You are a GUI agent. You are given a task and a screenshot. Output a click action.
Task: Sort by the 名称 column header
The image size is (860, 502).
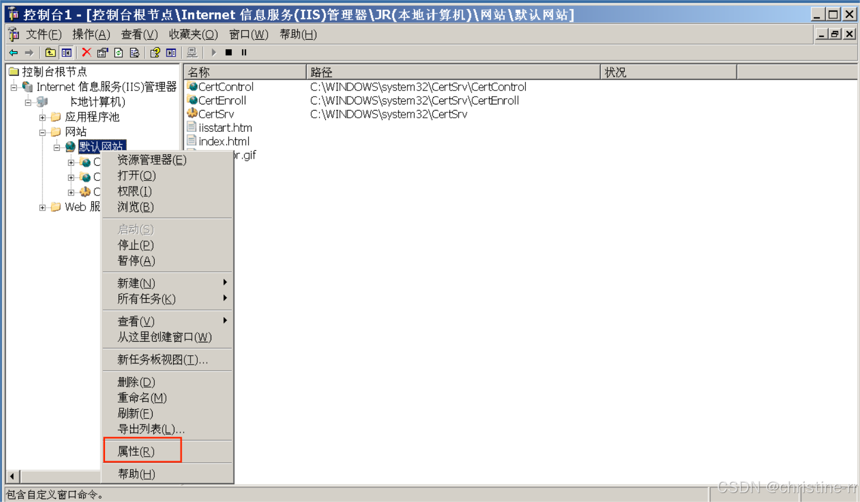[245, 72]
